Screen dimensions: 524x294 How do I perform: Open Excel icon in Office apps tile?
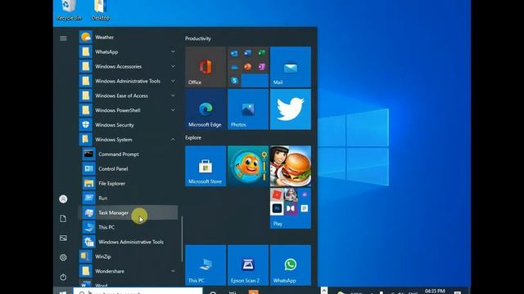[x=262, y=53]
